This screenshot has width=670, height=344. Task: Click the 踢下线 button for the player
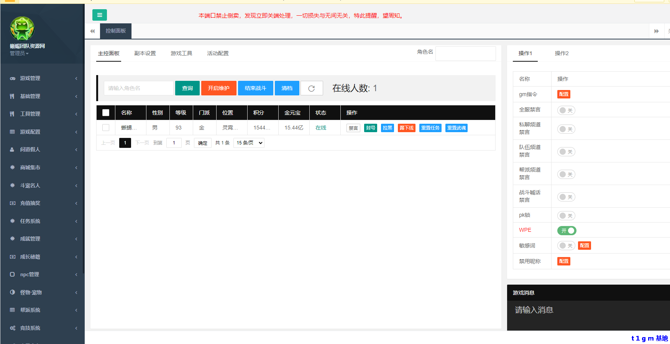click(x=406, y=128)
